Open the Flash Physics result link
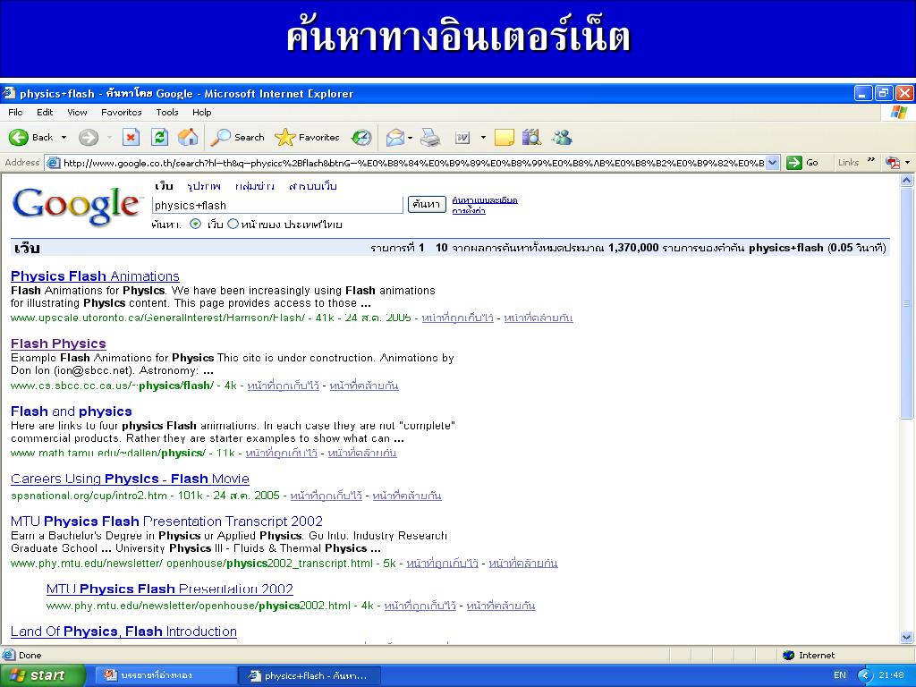Screen dimensions: 916x687 58,343
